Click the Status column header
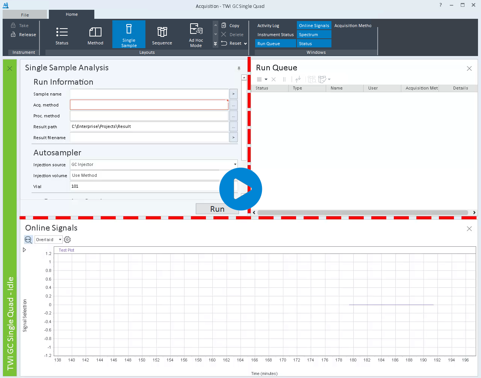The image size is (481, 378). click(269, 88)
